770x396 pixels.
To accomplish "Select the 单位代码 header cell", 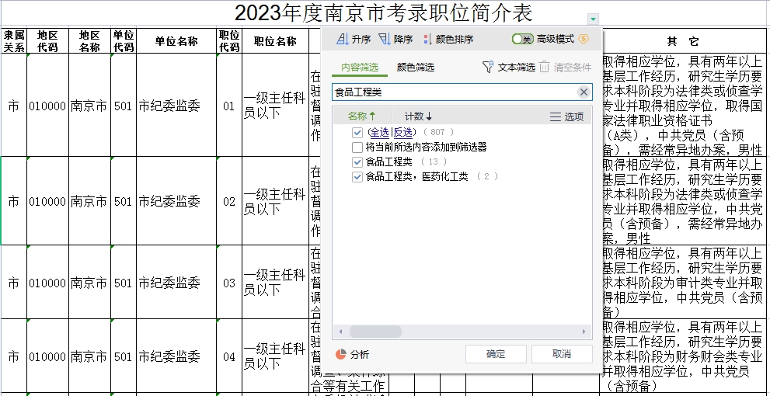I will [124, 40].
